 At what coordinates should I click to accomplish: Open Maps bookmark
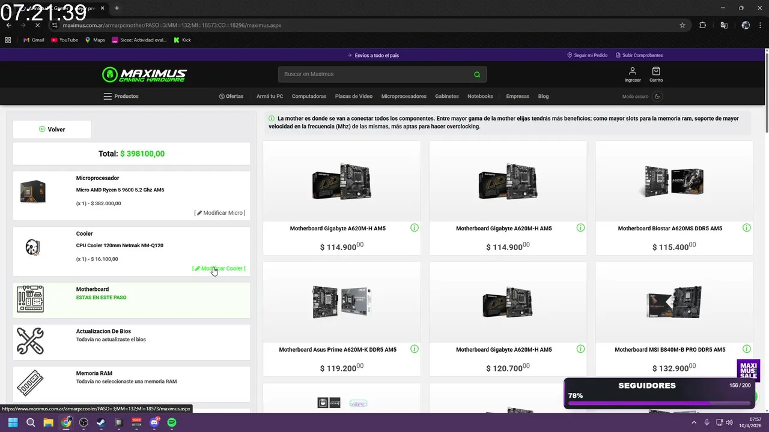(x=95, y=40)
